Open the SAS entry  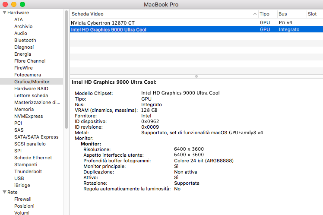(19, 130)
